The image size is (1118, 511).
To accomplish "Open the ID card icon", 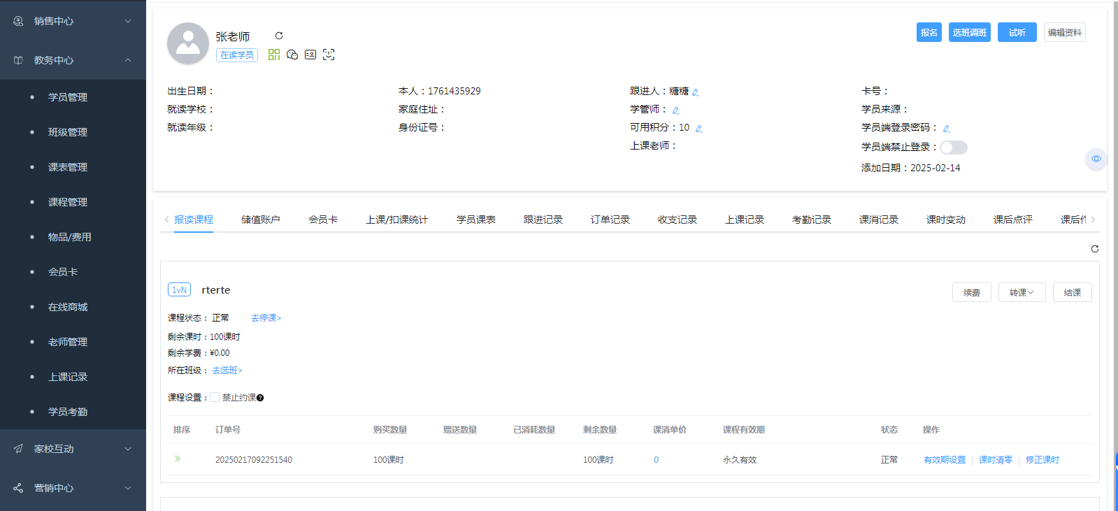I will 310,55.
